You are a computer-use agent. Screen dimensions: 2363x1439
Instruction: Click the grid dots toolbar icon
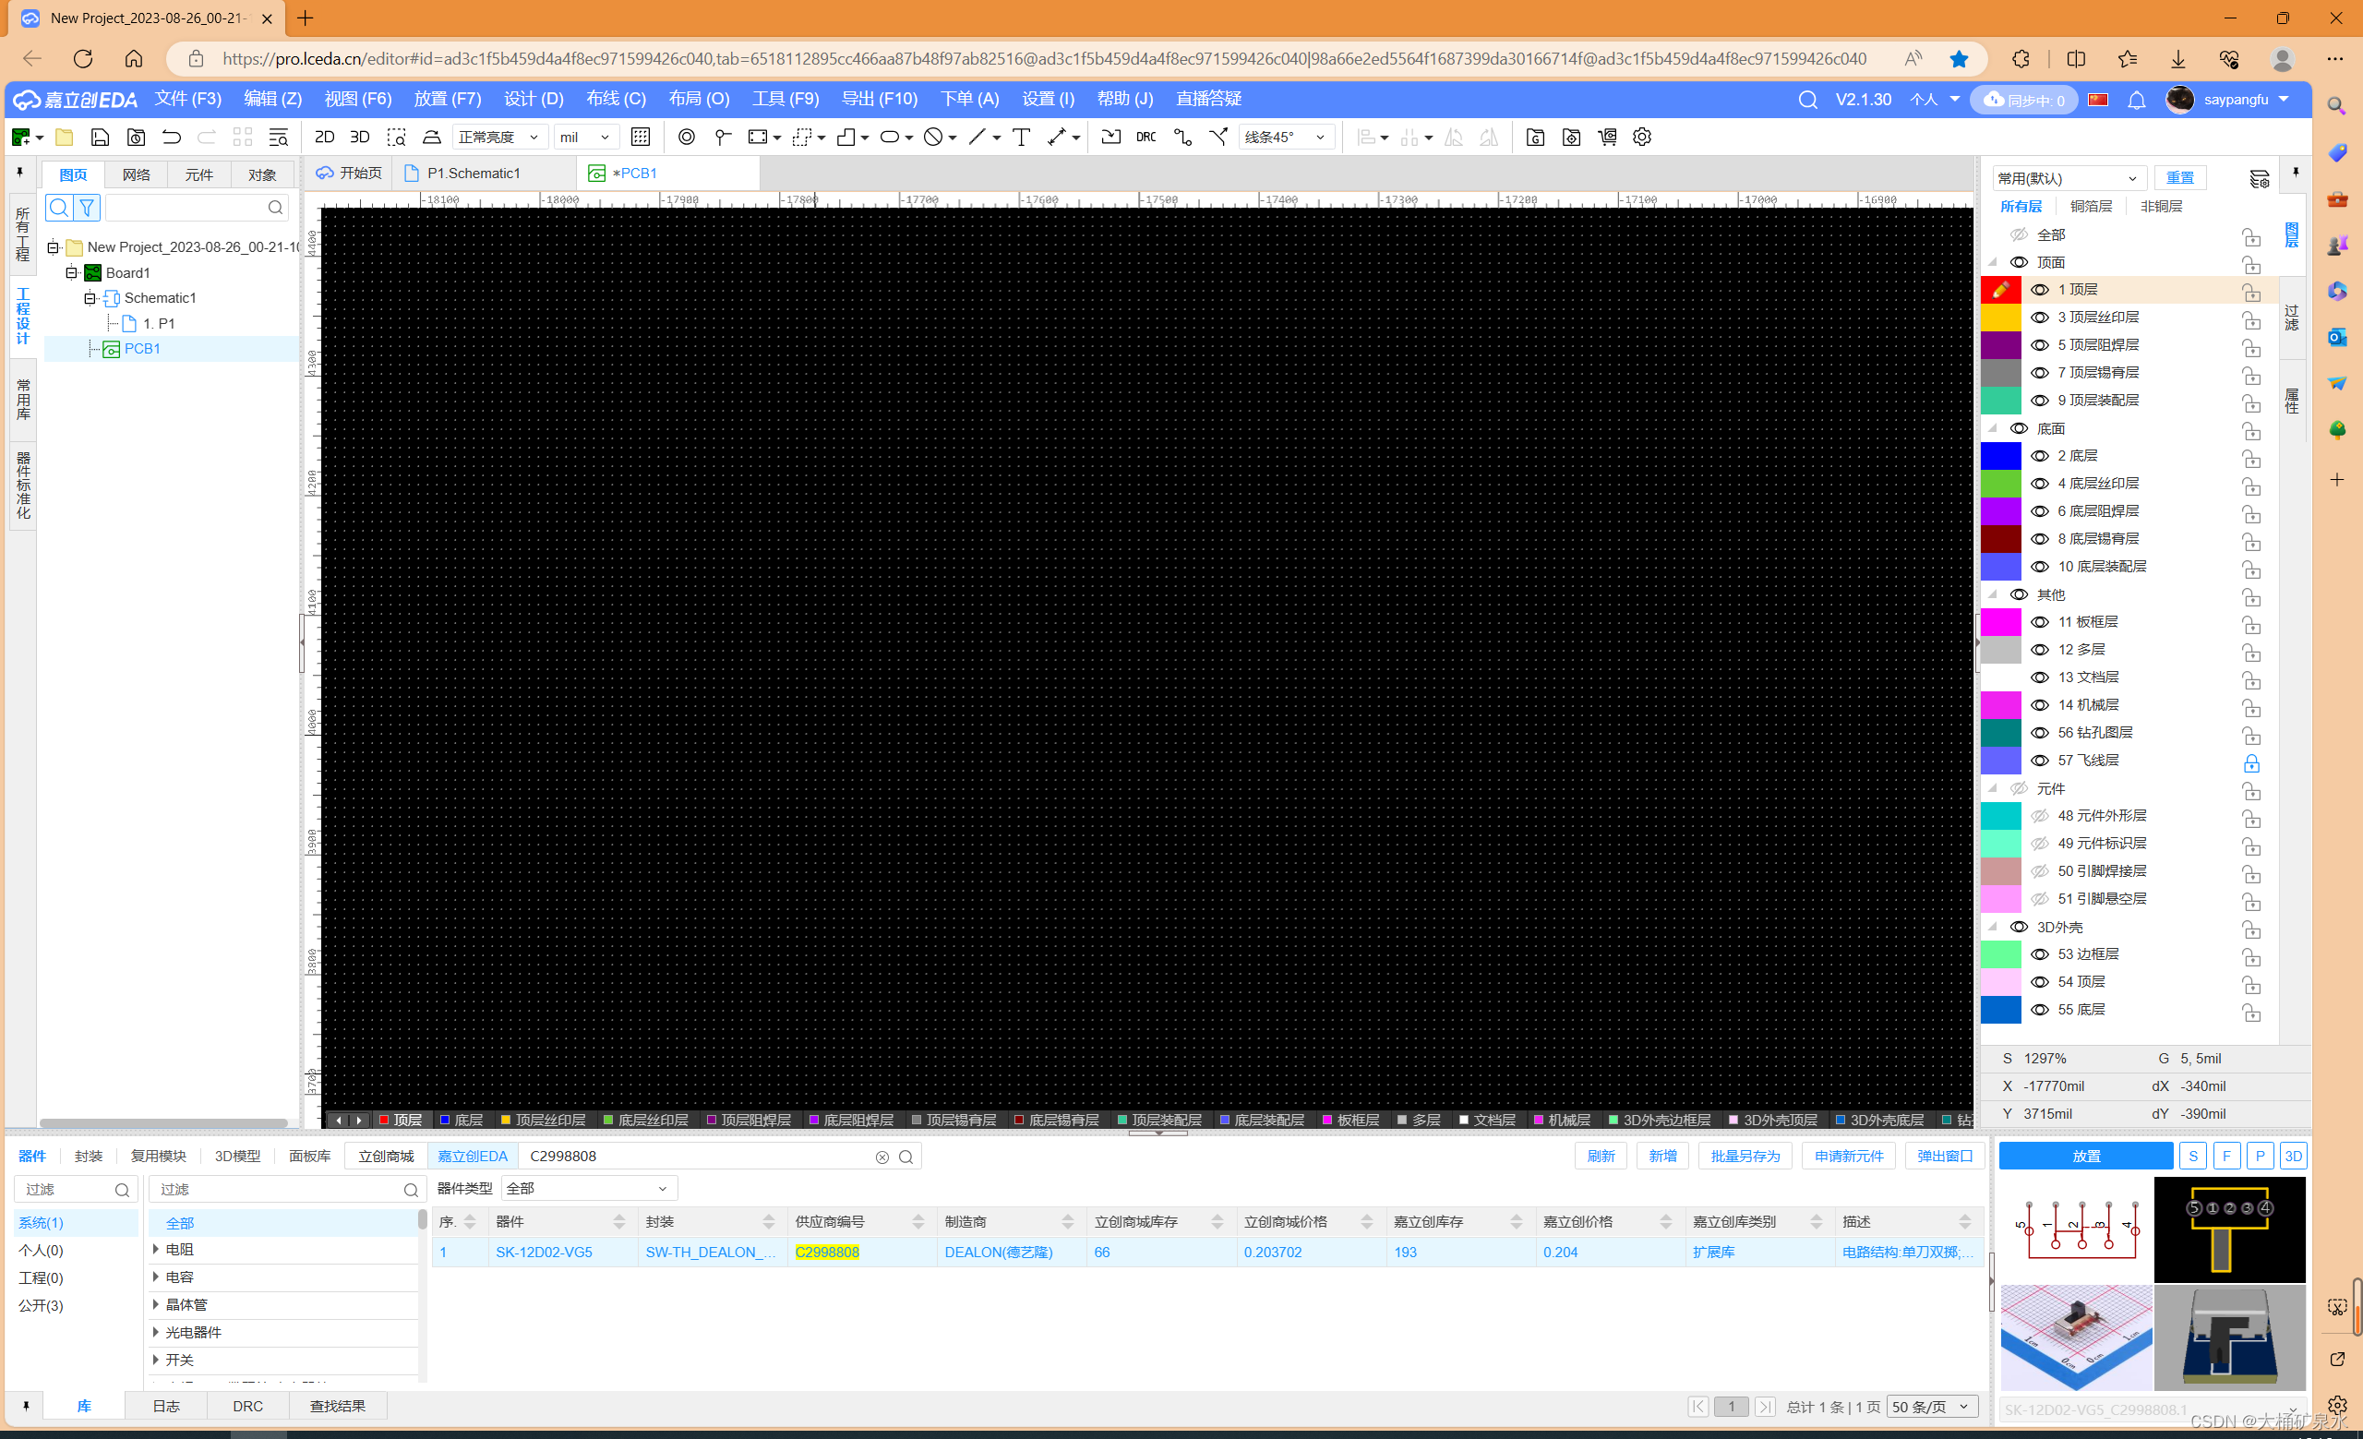click(641, 138)
